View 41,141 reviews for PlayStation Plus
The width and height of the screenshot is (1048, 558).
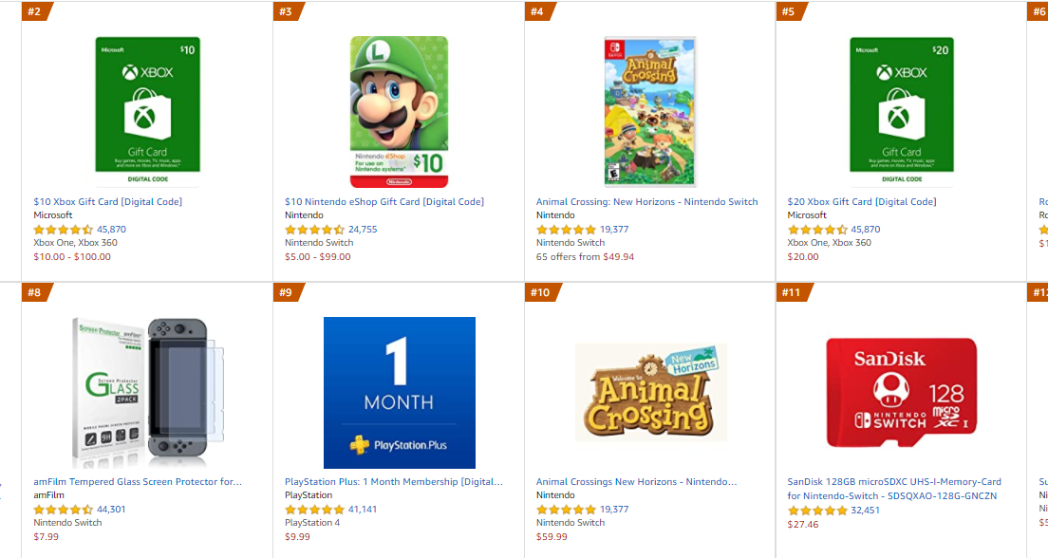click(x=363, y=510)
